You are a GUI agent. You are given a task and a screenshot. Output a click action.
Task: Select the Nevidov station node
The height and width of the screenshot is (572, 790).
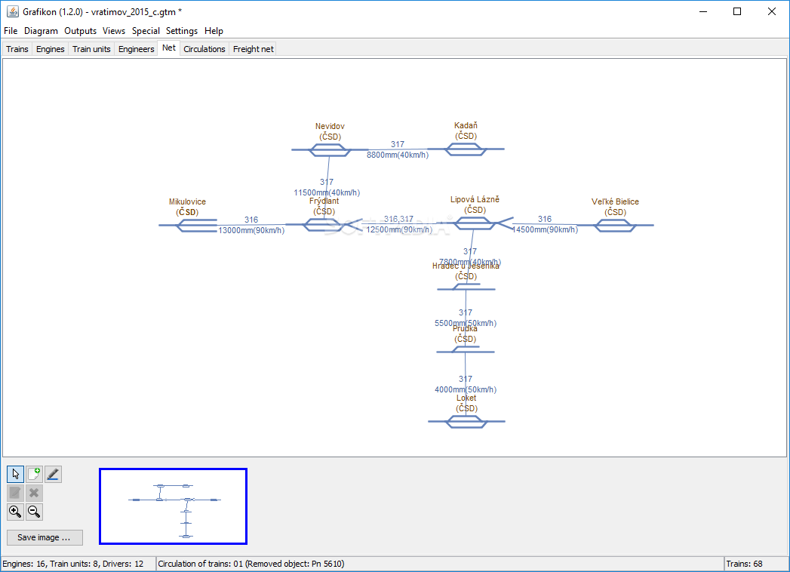coord(330,149)
